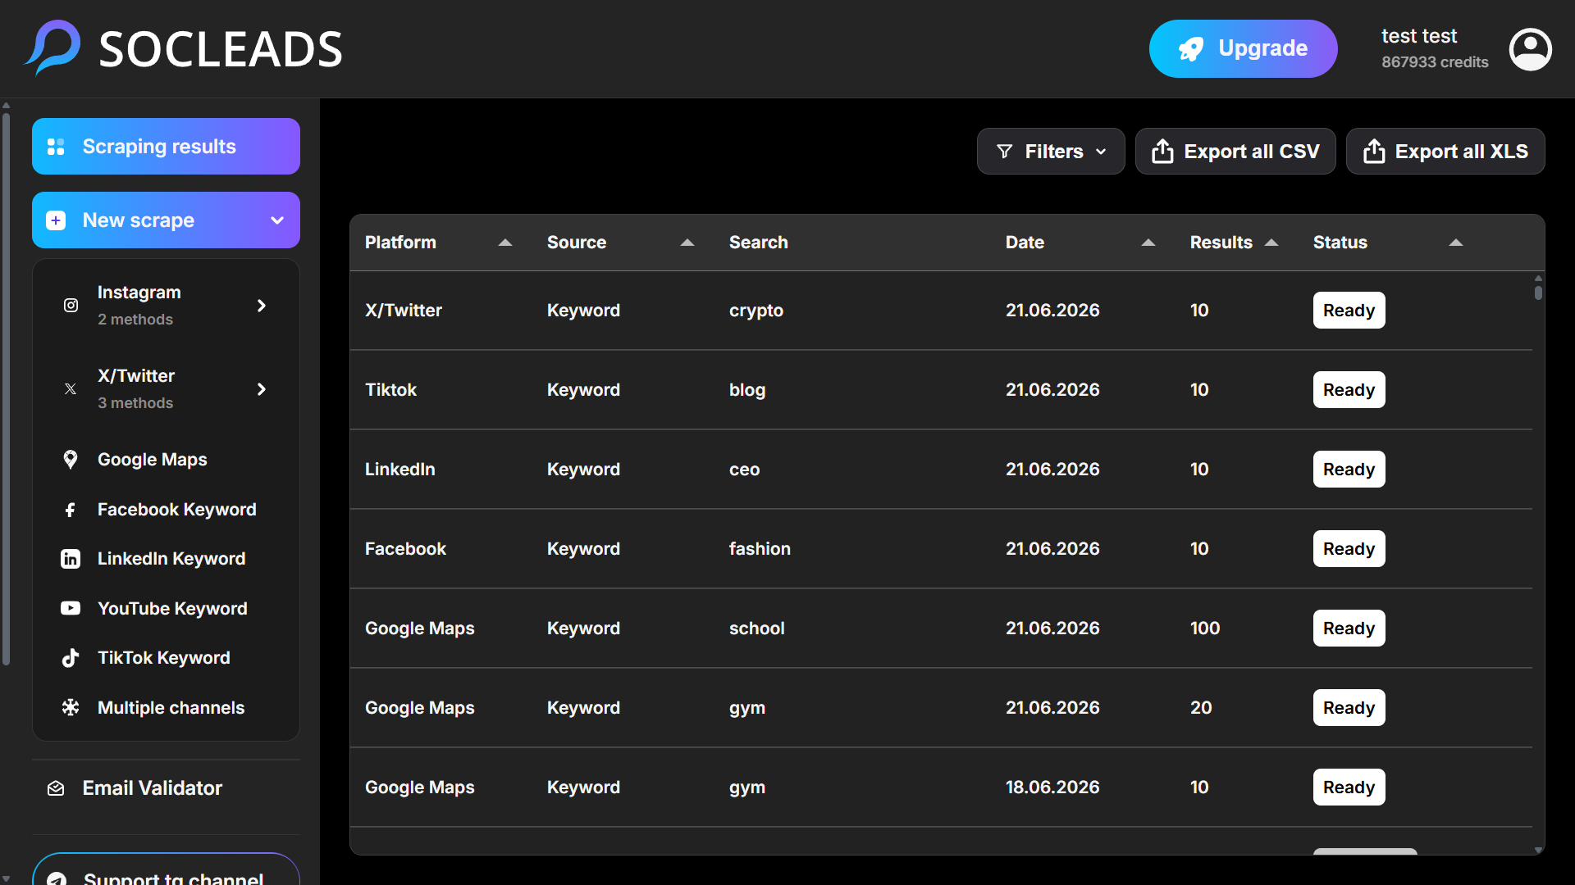Click the Multiple channels asterisk icon

[x=71, y=707]
